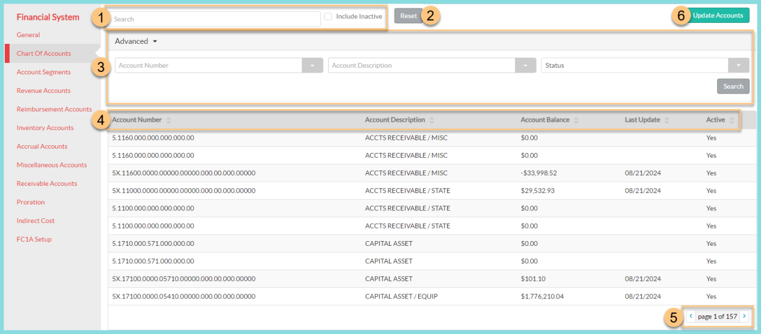Image resolution: width=761 pixels, height=334 pixels.
Task: Enable the Include Inactive checkbox
Action: (328, 17)
